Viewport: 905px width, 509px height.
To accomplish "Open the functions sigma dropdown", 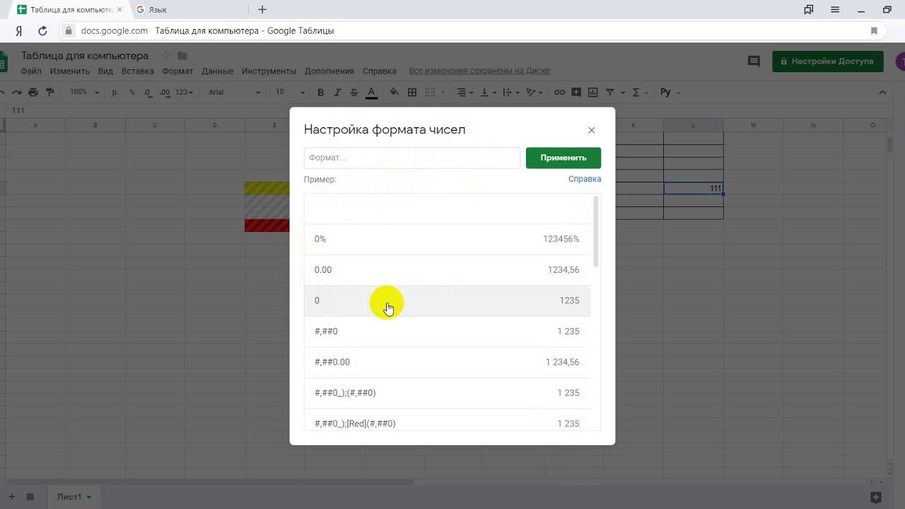I will click(x=638, y=92).
